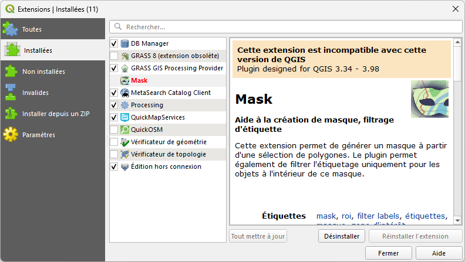Image resolution: width=465 pixels, height=262 pixels.
Task: Go to the Paramètres tab
Action: point(53,135)
